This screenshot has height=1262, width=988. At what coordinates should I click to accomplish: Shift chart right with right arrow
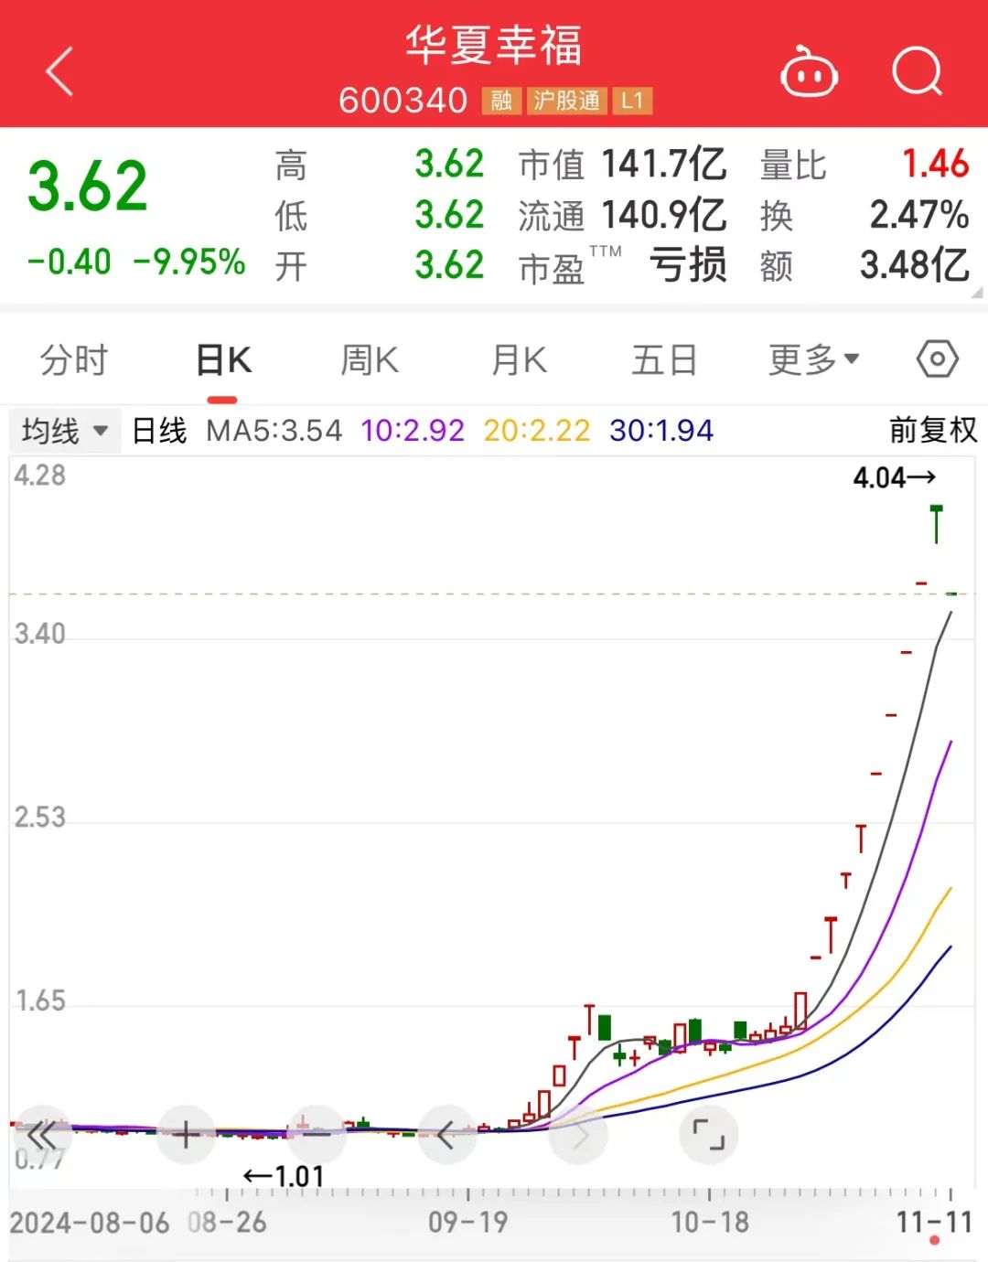(578, 1136)
